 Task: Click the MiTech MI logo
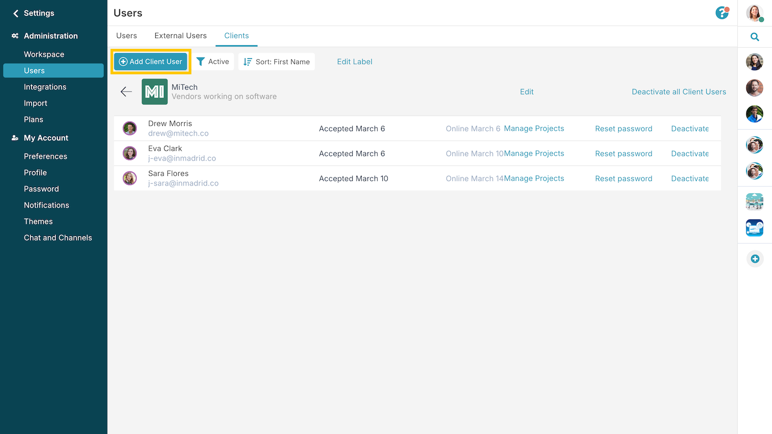[155, 92]
